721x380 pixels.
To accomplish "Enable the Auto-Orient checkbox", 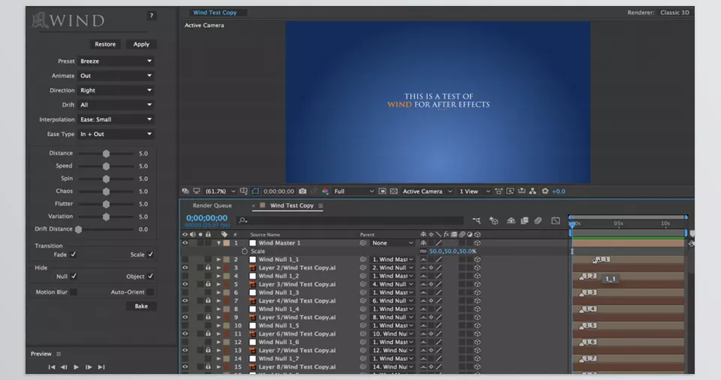I will point(150,292).
